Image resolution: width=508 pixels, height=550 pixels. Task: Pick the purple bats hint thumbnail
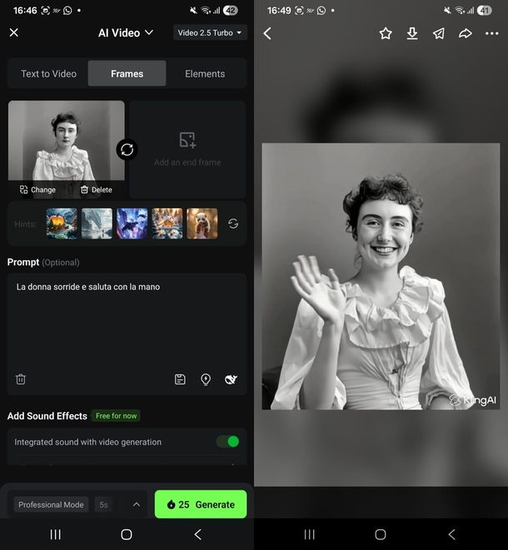[132, 224]
